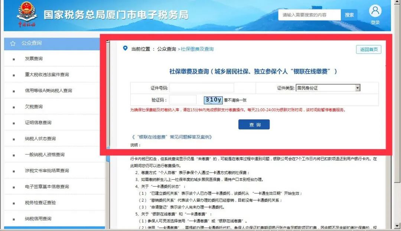Open the 证件类型 dropdown
The width and height of the screenshot is (401, 231).
click(x=328, y=88)
